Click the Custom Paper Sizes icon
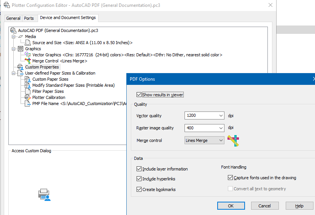The width and height of the screenshot is (315, 215). pyautogui.click(x=28, y=79)
